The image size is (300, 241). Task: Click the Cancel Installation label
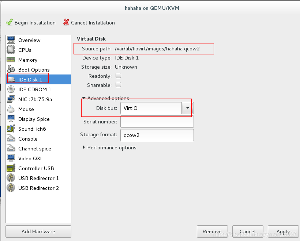(93, 23)
